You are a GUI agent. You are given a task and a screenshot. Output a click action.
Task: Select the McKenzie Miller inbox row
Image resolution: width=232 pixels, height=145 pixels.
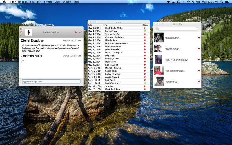tap(119, 46)
